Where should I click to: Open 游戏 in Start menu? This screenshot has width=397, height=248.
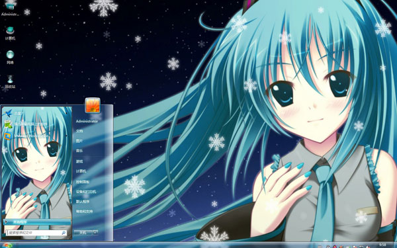[x=79, y=161]
